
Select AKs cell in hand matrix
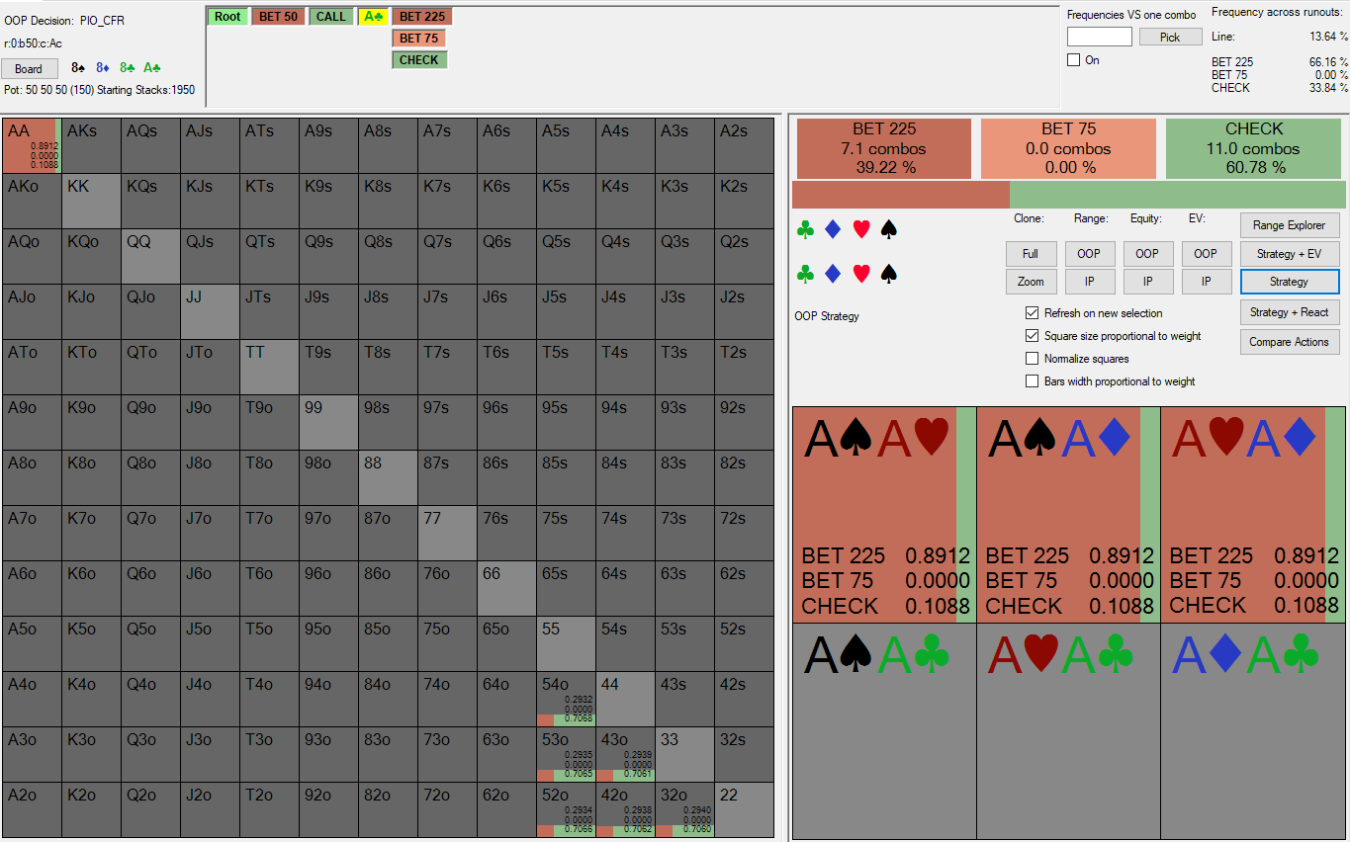tap(91, 145)
